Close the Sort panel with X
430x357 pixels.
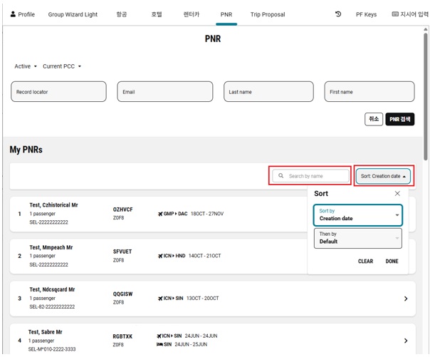(x=397, y=193)
